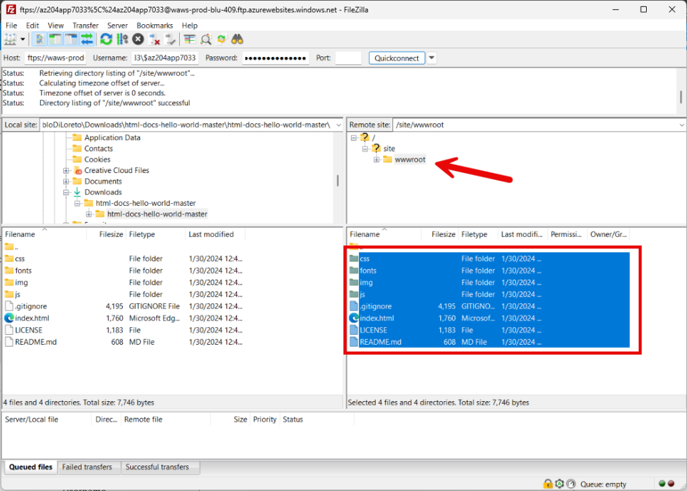Image resolution: width=687 pixels, height=491 pixels.
Task: Click the Quickconnect button
Action: pos(397,58)
